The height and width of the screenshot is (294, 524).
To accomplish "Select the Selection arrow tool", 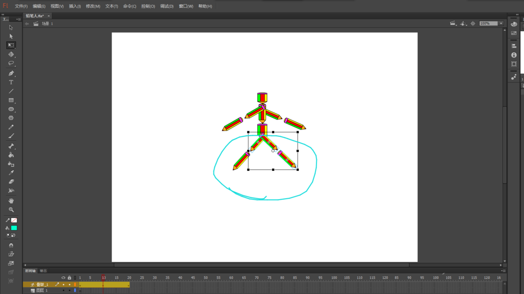I will click(11, 27).
